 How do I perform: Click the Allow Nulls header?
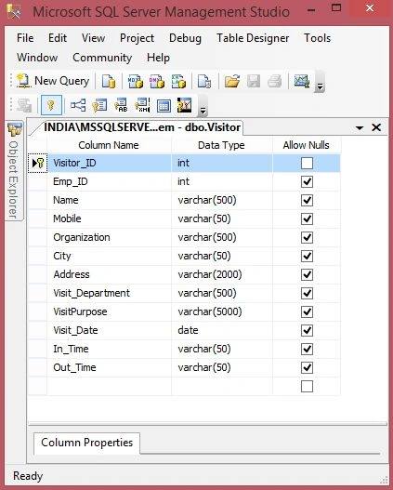click(x=307, y=145)
